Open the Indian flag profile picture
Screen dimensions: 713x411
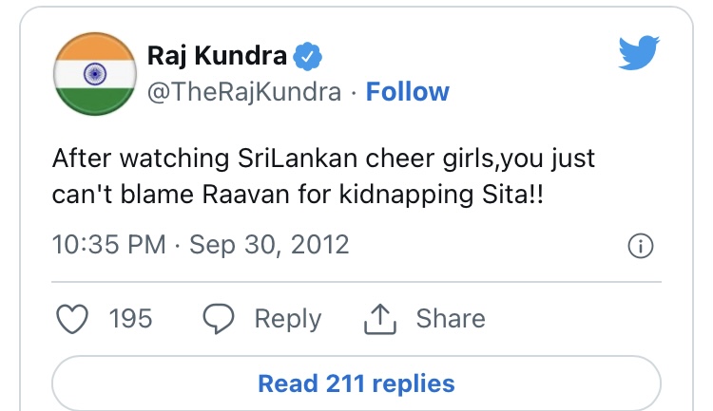click(93, 75)
